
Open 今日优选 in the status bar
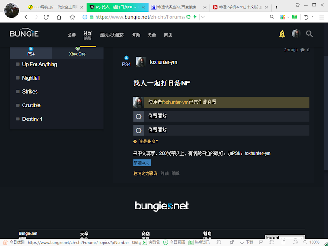point(14,242)
